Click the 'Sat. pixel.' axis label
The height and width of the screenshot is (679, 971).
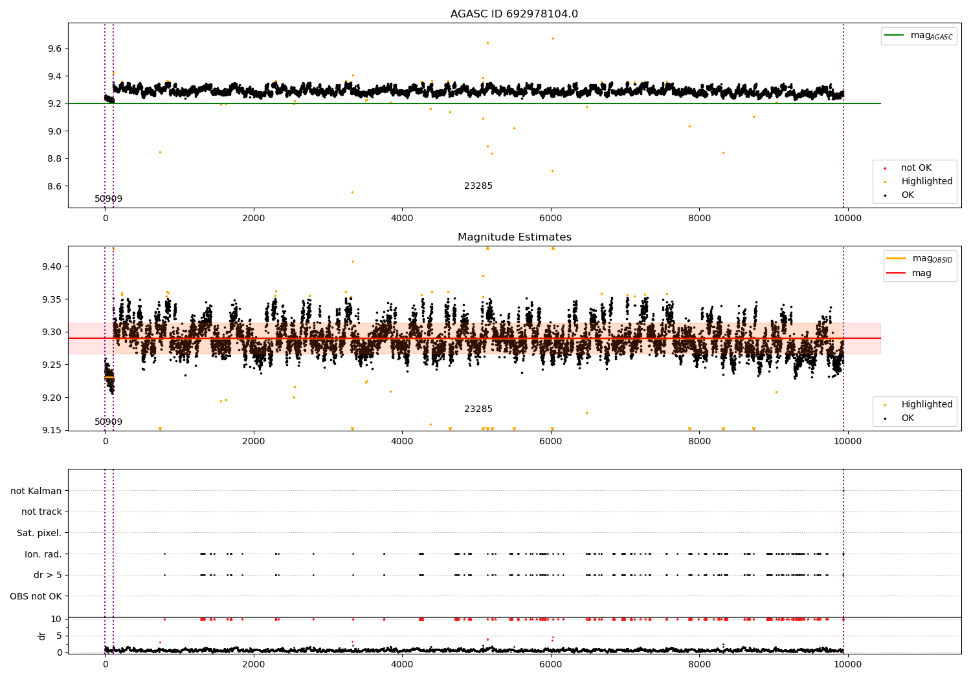pyautogui.click(x=39, y=533)
